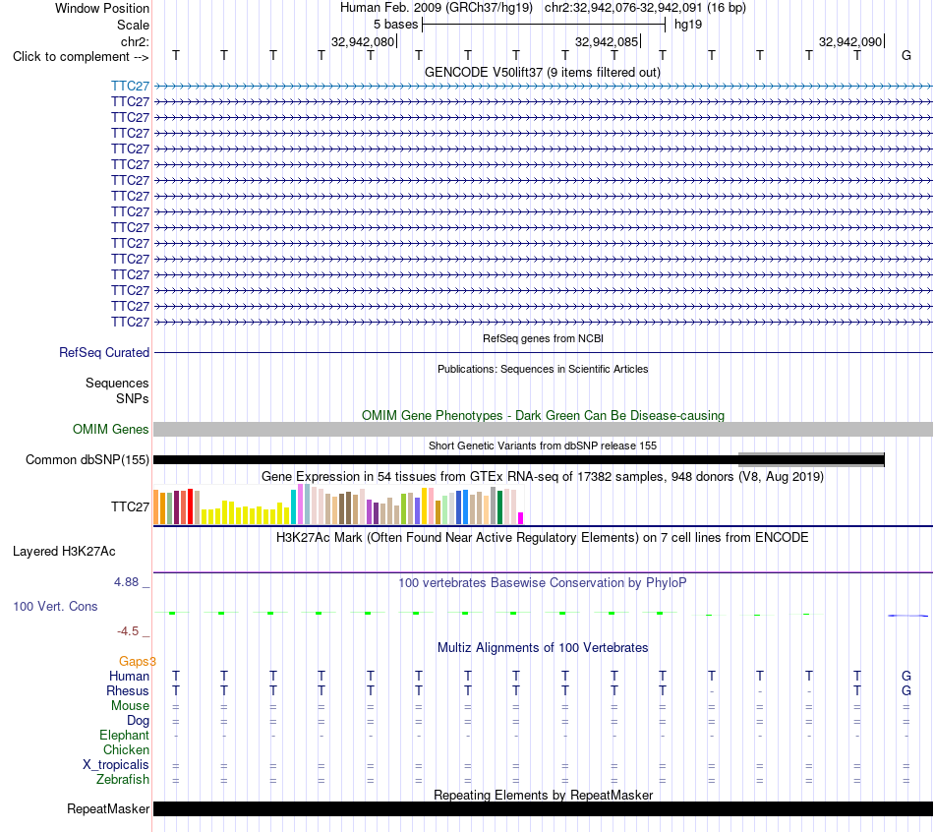This screenshot has width=934, height=832.
Task: Select the Rhesus alignment row label
Action: (128, 690)
